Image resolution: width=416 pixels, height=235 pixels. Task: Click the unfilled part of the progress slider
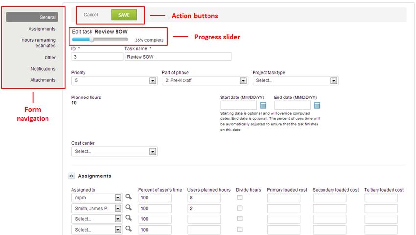111,39
